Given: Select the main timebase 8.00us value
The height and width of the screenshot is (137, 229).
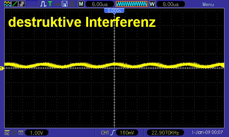Looking at the screenshot, I should (x=100, y=4).
